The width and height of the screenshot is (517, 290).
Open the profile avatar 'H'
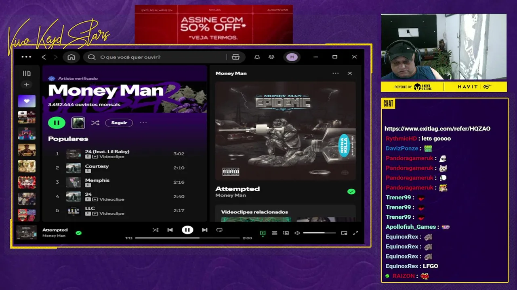292,57
